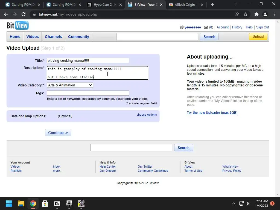Click in the Title input field
The width and height of the screenshot is (280, 210).
[88, 60]
